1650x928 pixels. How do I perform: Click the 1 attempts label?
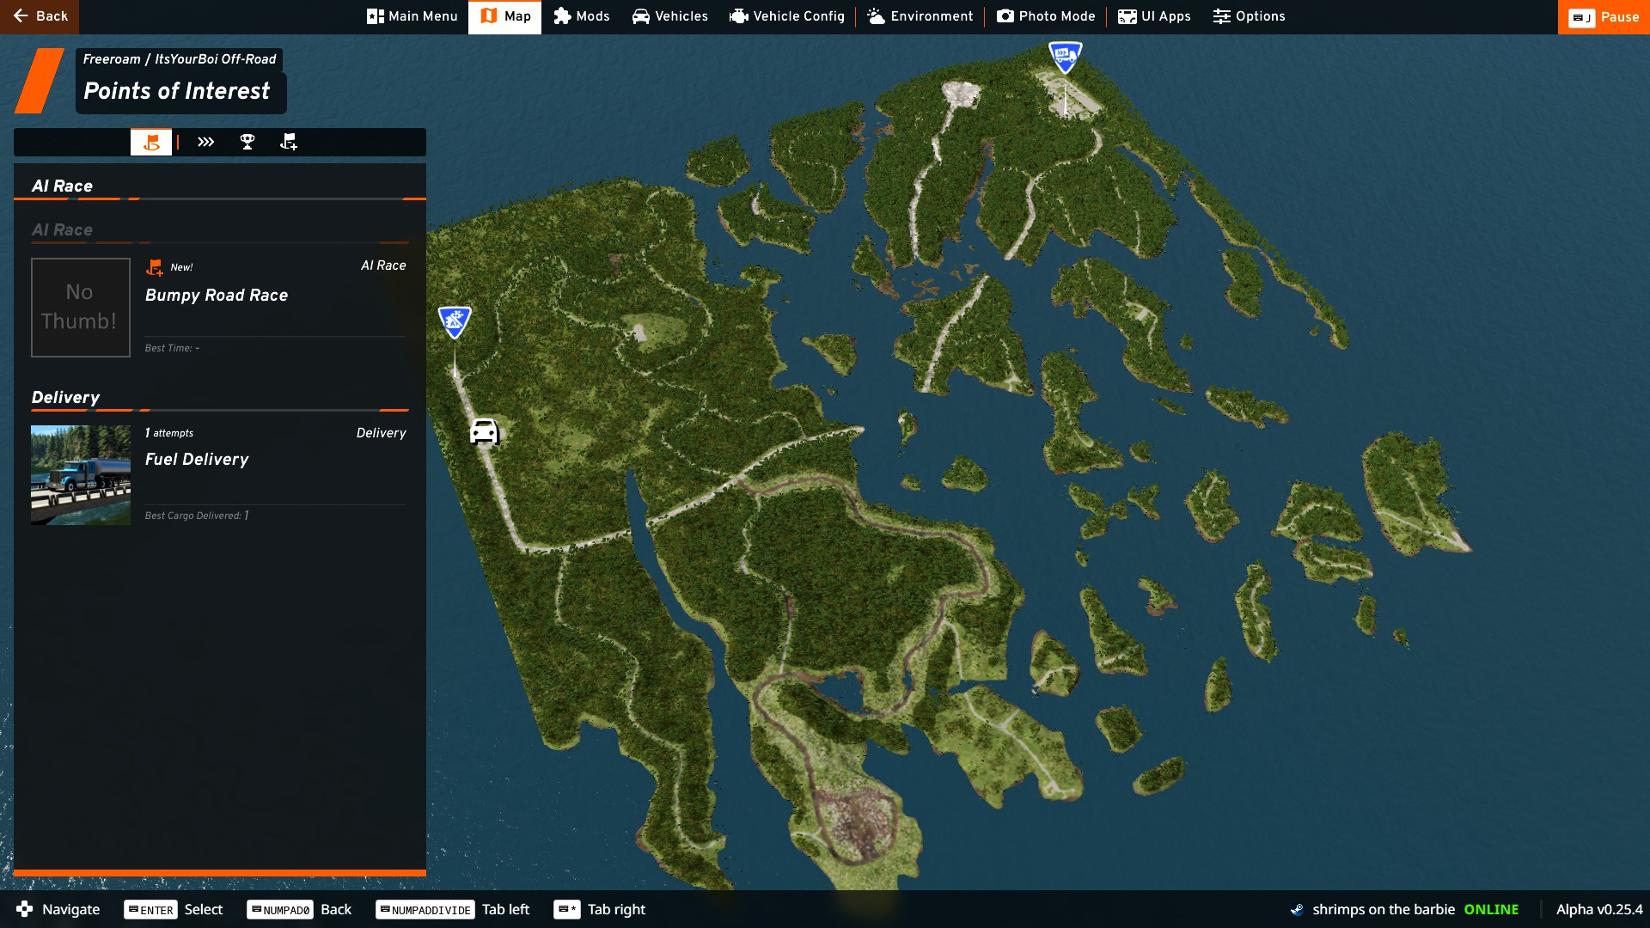pos(169,433)
